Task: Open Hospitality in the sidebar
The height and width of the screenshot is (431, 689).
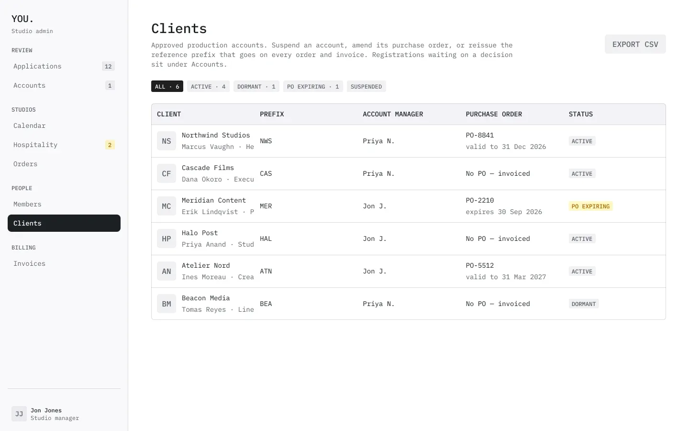Action: point(64,145)
